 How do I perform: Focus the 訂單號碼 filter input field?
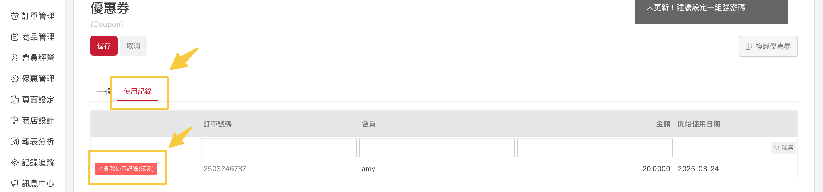(x=279, y=148)
